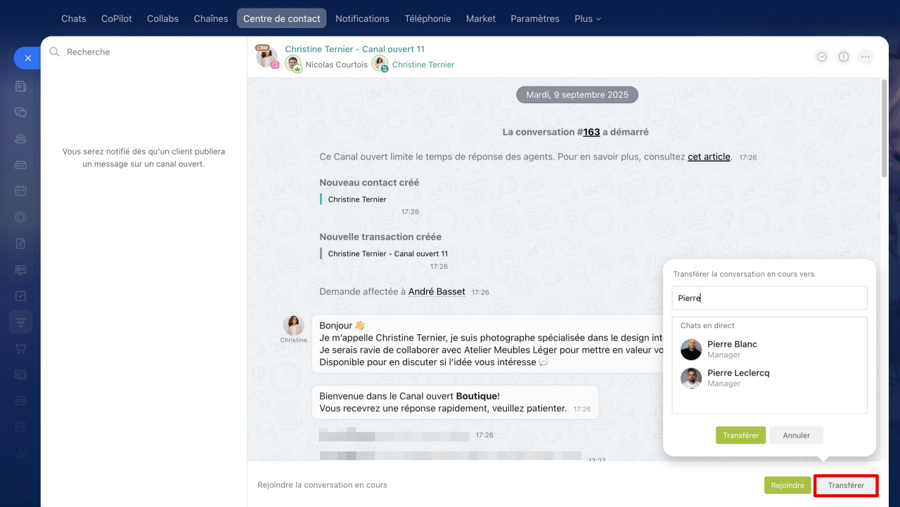Image resolution: width=900 pixels, height=507 pixels.
Task: Click the search magnifier icon
Action: (54, 52)
